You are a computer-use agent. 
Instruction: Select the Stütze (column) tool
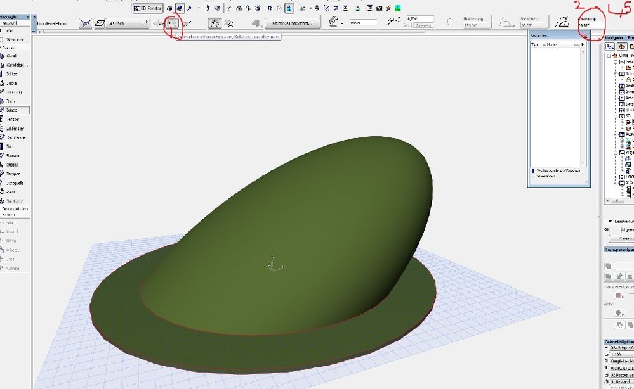[x=12, y=73]
